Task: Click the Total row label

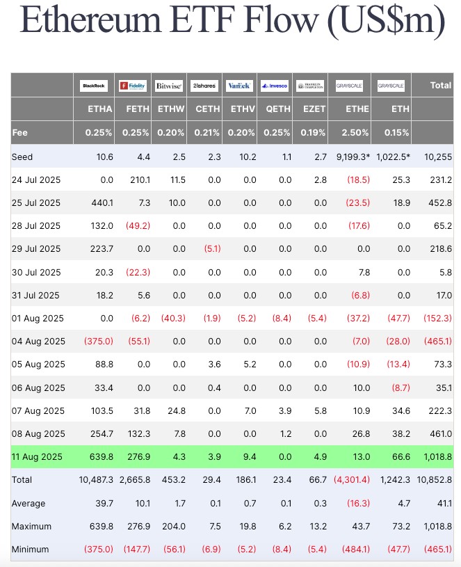Action: (x=22, y=480)
